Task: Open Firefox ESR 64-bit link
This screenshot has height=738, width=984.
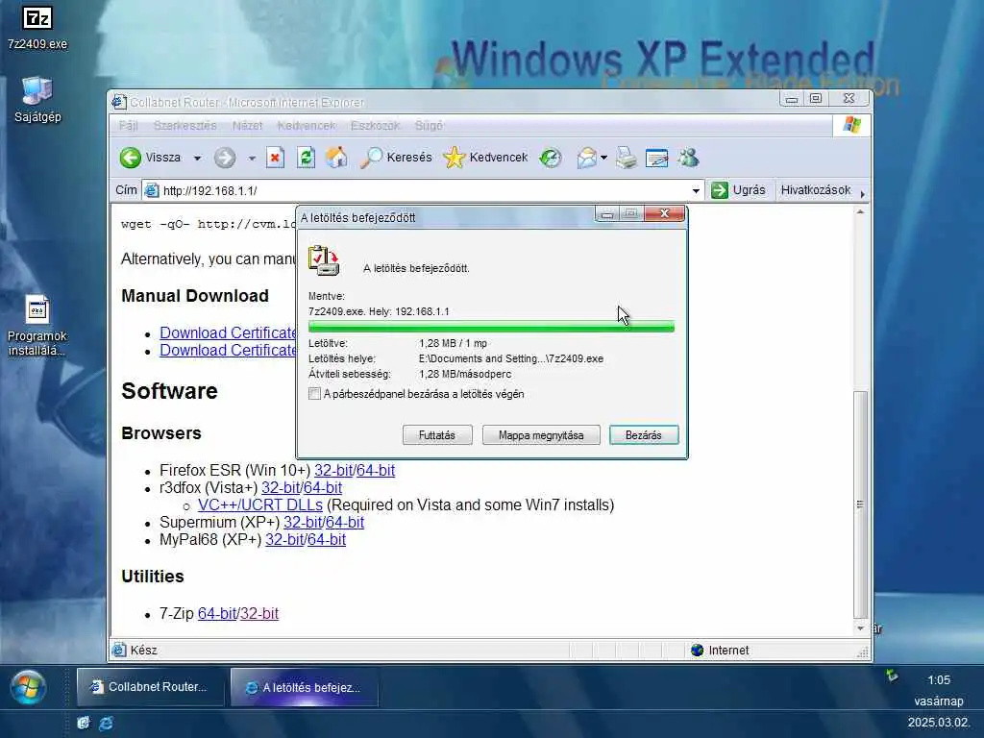Action: tap(376, 471)
